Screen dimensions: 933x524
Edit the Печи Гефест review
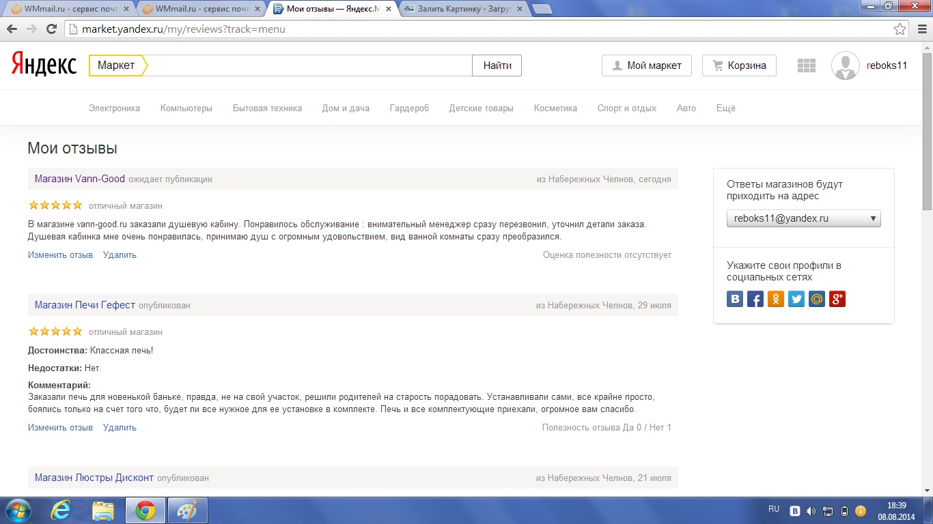pyautogui.click(x=60, y=427)
